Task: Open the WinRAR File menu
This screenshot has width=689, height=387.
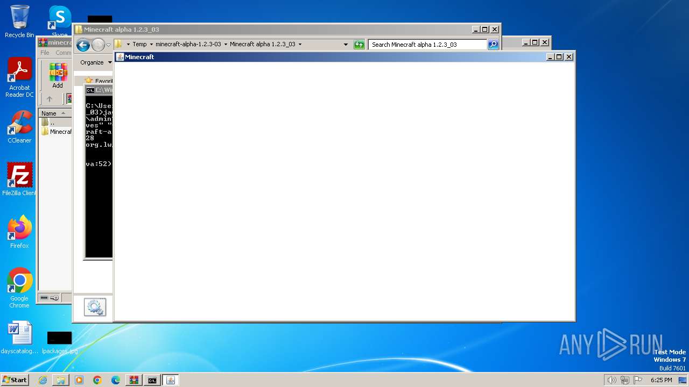Action: (45, 53)
